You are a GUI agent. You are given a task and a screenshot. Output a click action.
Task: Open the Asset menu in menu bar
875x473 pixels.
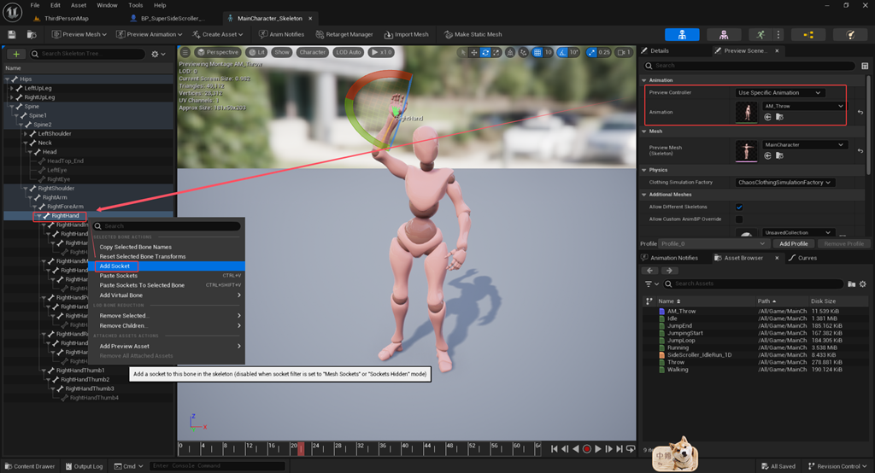click(x=79, y=5)
